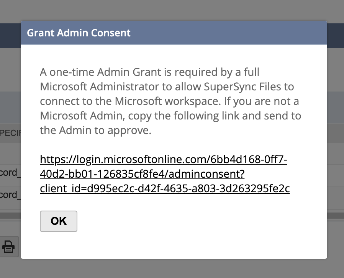The image size is (344, 278).
Task: Click blank white space right of OK button
Action: [x=192, y=221]
